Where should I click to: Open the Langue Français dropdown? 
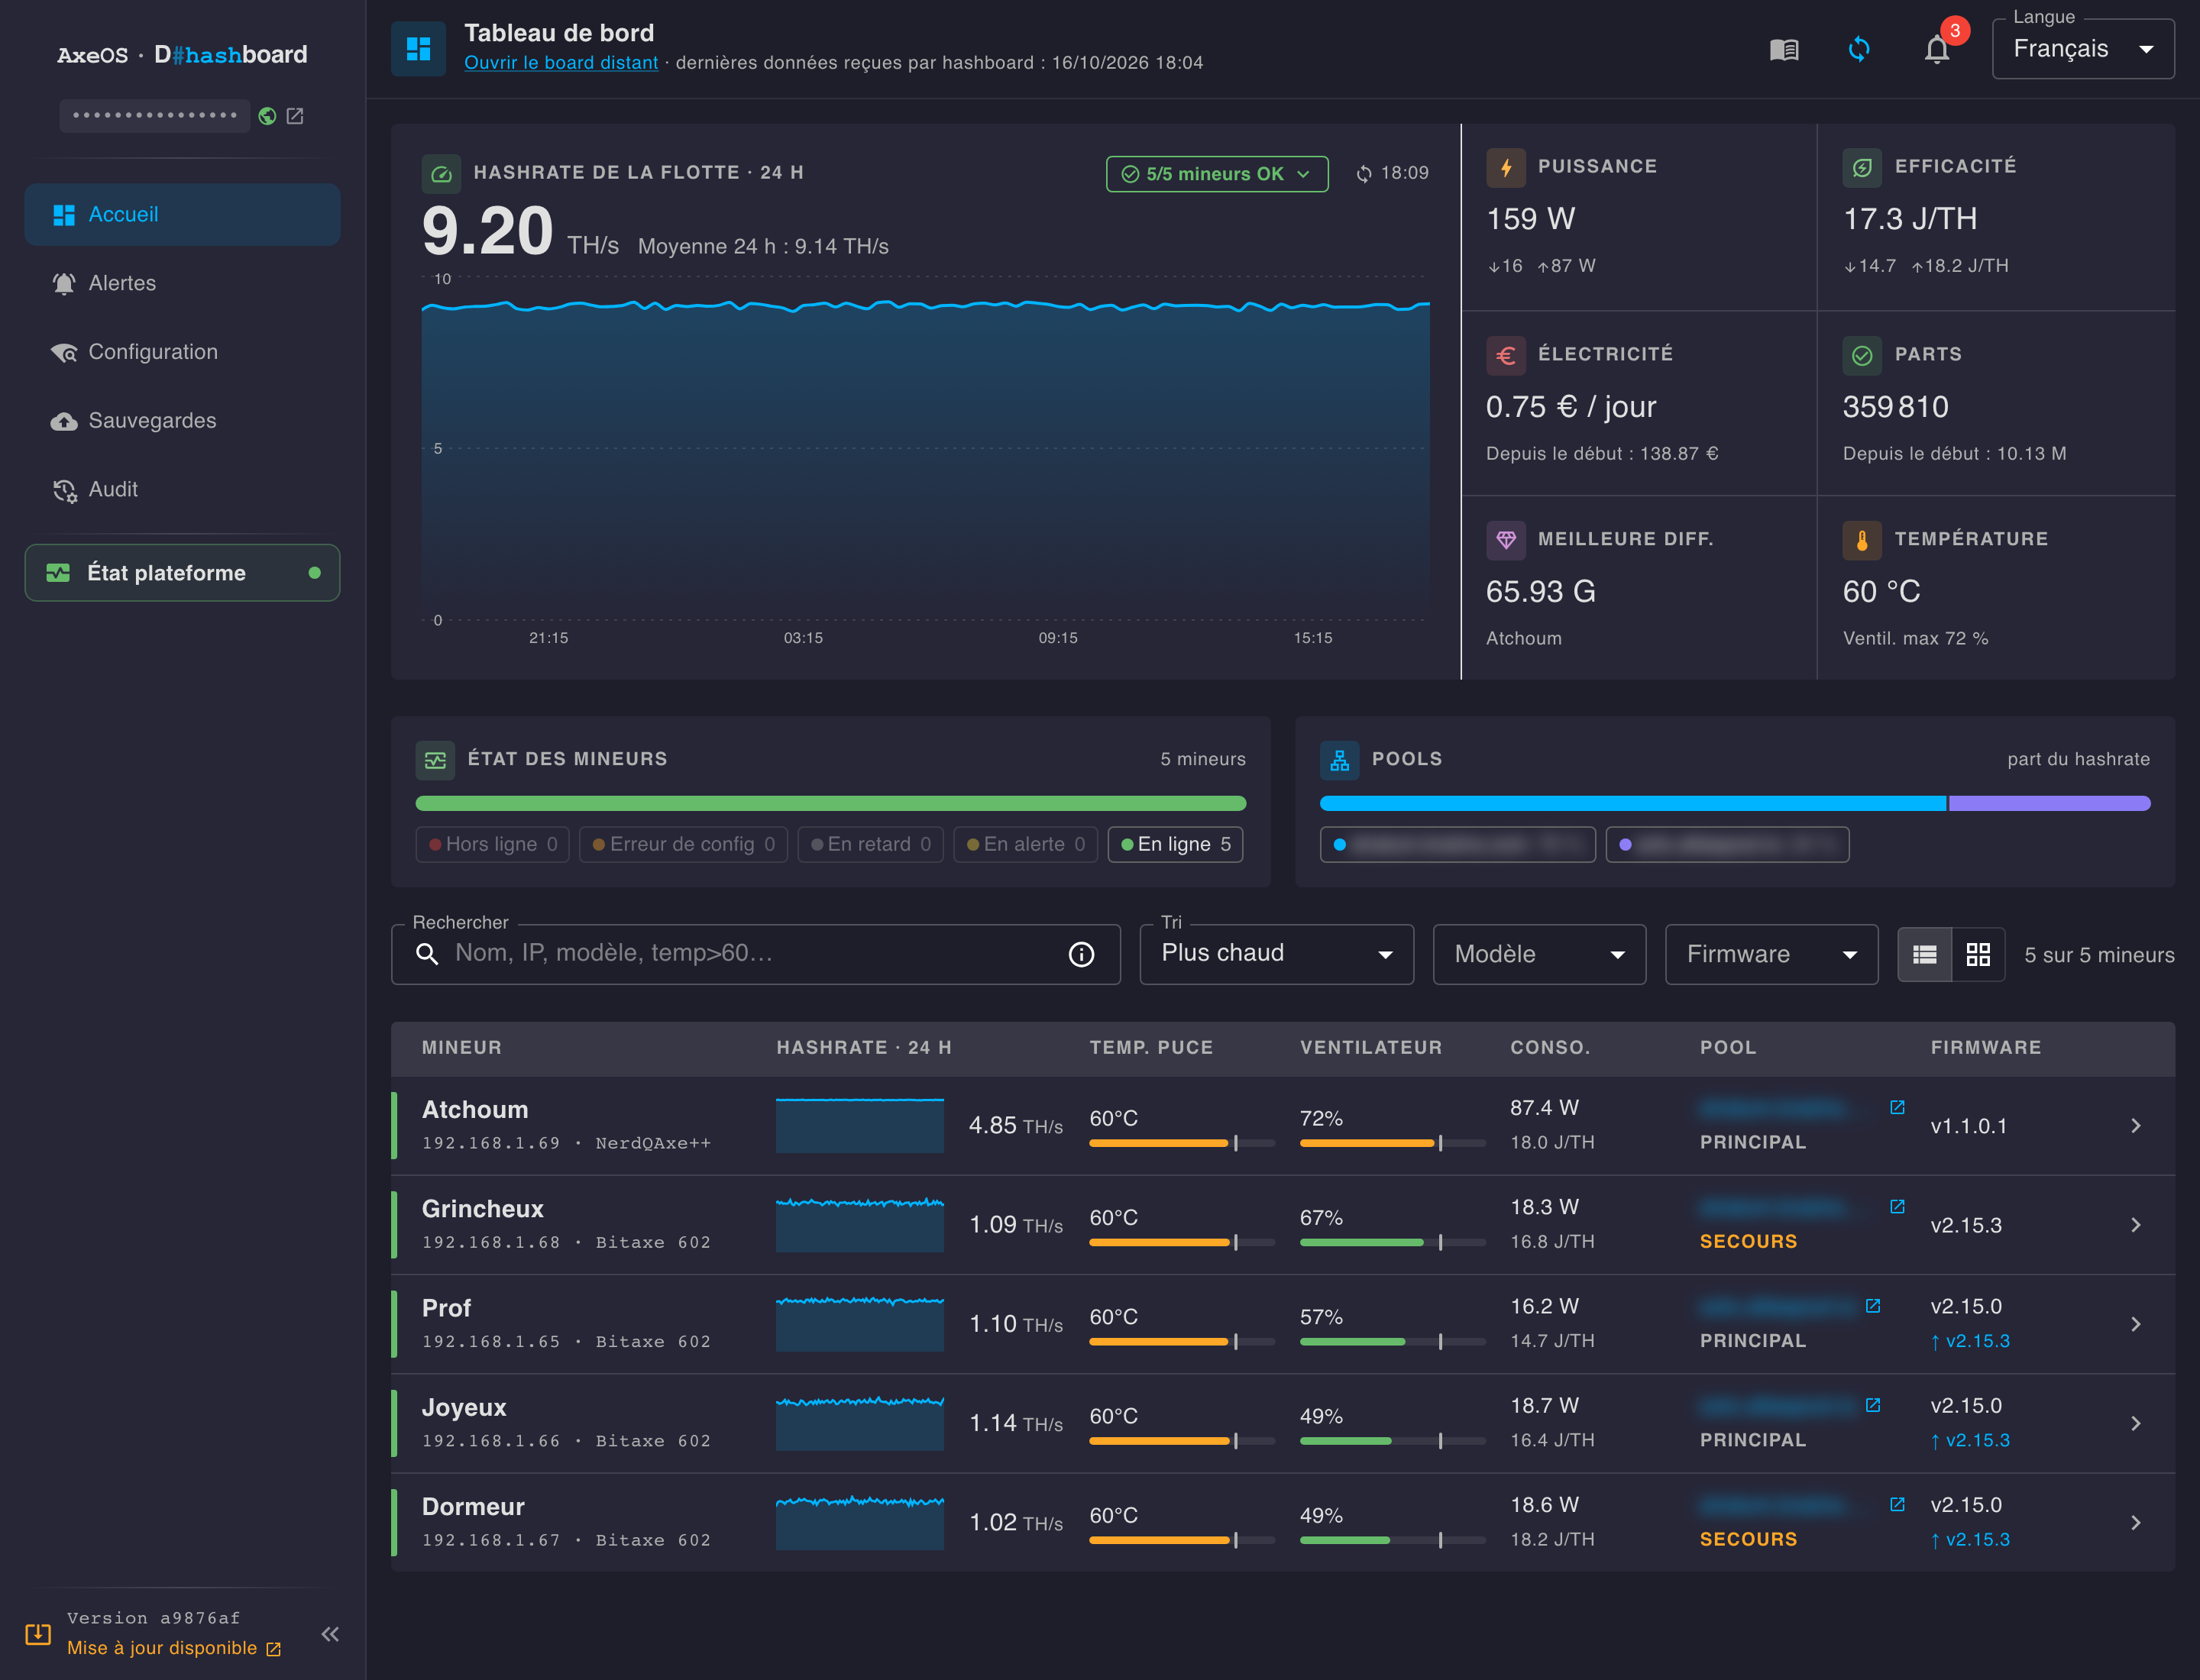click(2083, 49)
